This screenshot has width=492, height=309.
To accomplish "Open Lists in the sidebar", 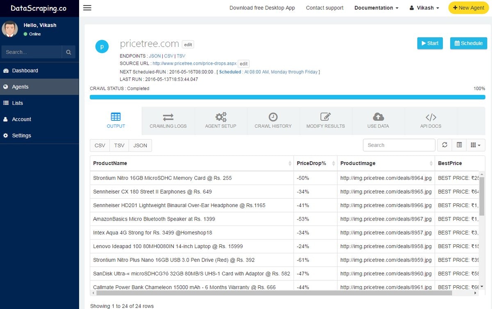I will (x=39, y=103).
